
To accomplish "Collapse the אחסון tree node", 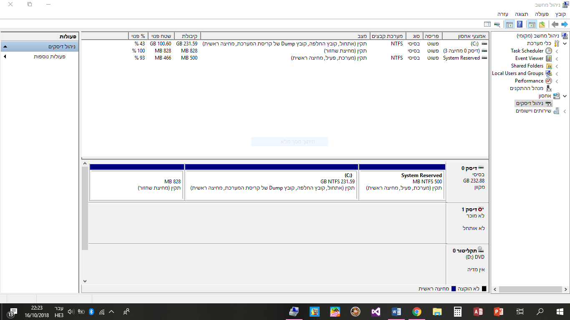I will click(565, 96).
